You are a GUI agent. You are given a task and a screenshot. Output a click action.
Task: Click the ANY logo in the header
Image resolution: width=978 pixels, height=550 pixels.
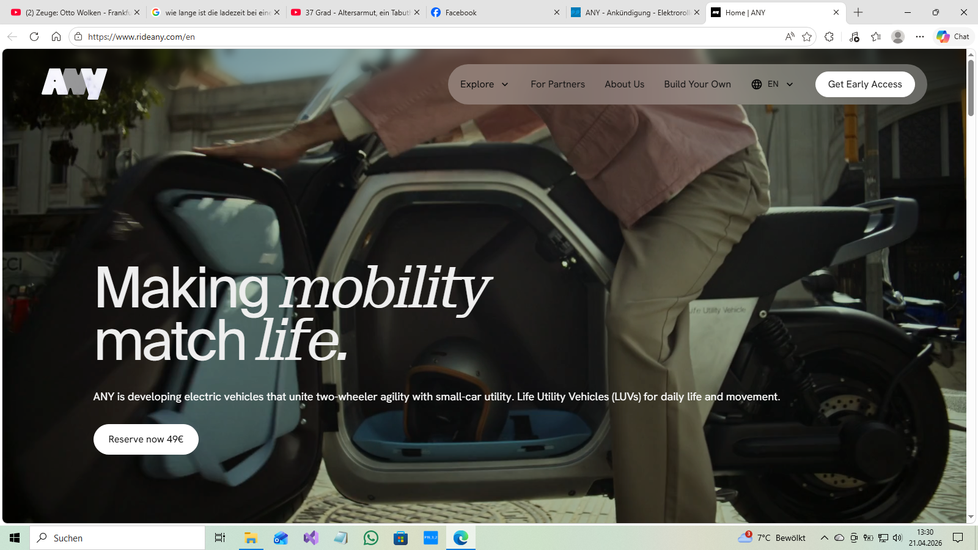pyautogui.click(x=75, y=83)
